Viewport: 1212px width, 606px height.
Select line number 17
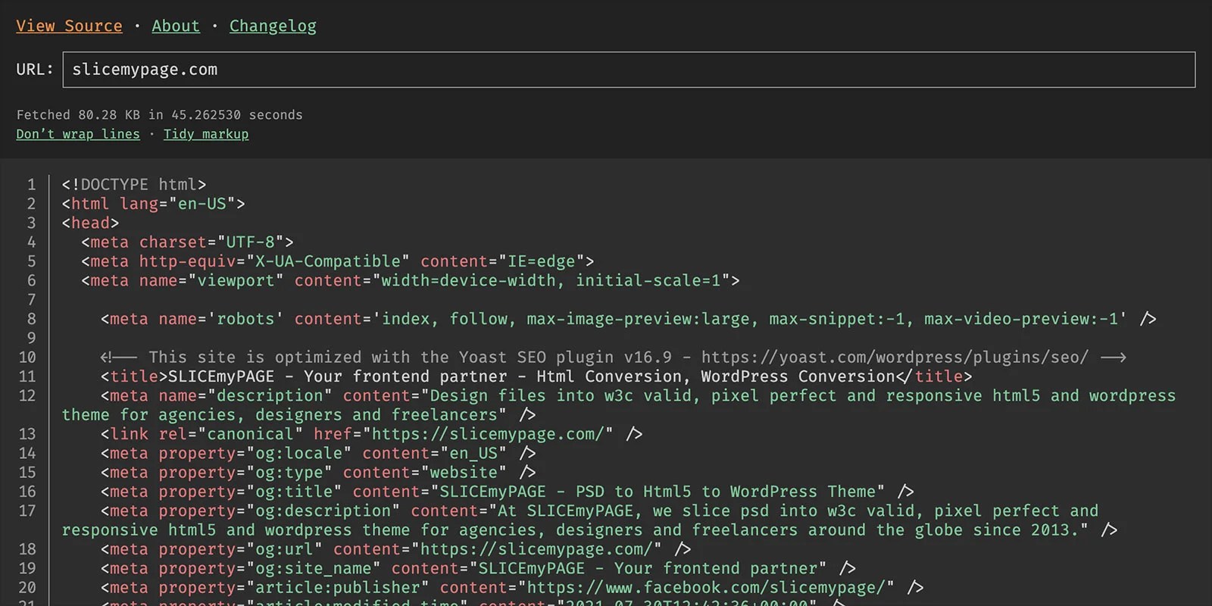pyautogui.click(x=27, y=511)
